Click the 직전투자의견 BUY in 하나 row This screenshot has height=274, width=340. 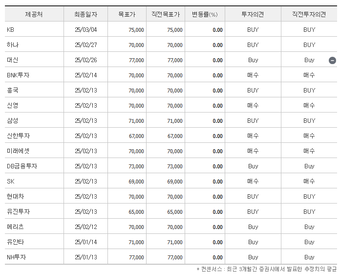(x=309, y=45)
